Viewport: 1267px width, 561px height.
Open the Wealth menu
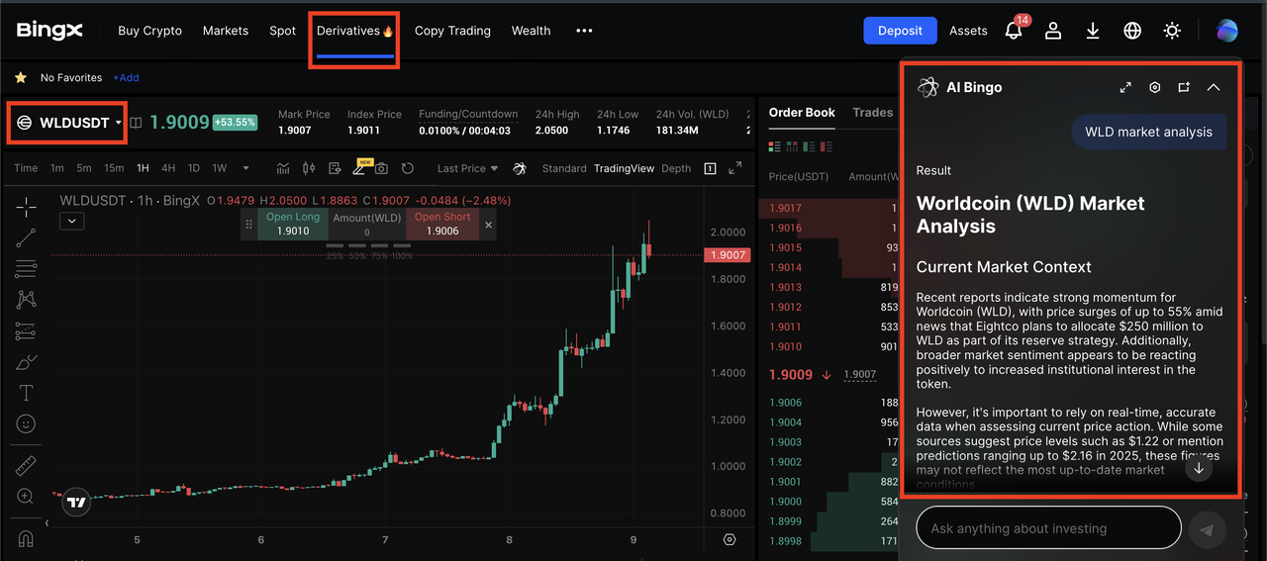[x=531, y=31]
